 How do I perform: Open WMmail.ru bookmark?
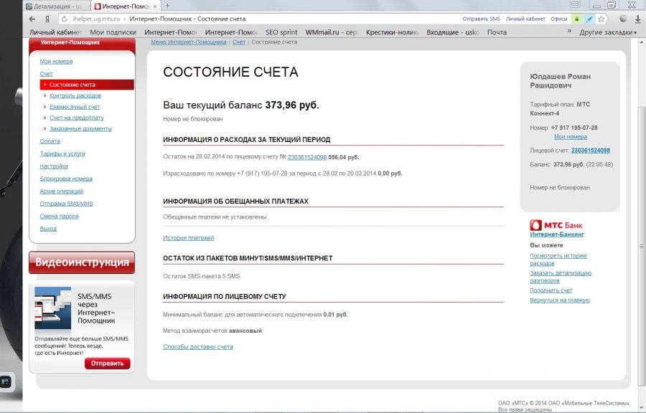coord(332,32)
